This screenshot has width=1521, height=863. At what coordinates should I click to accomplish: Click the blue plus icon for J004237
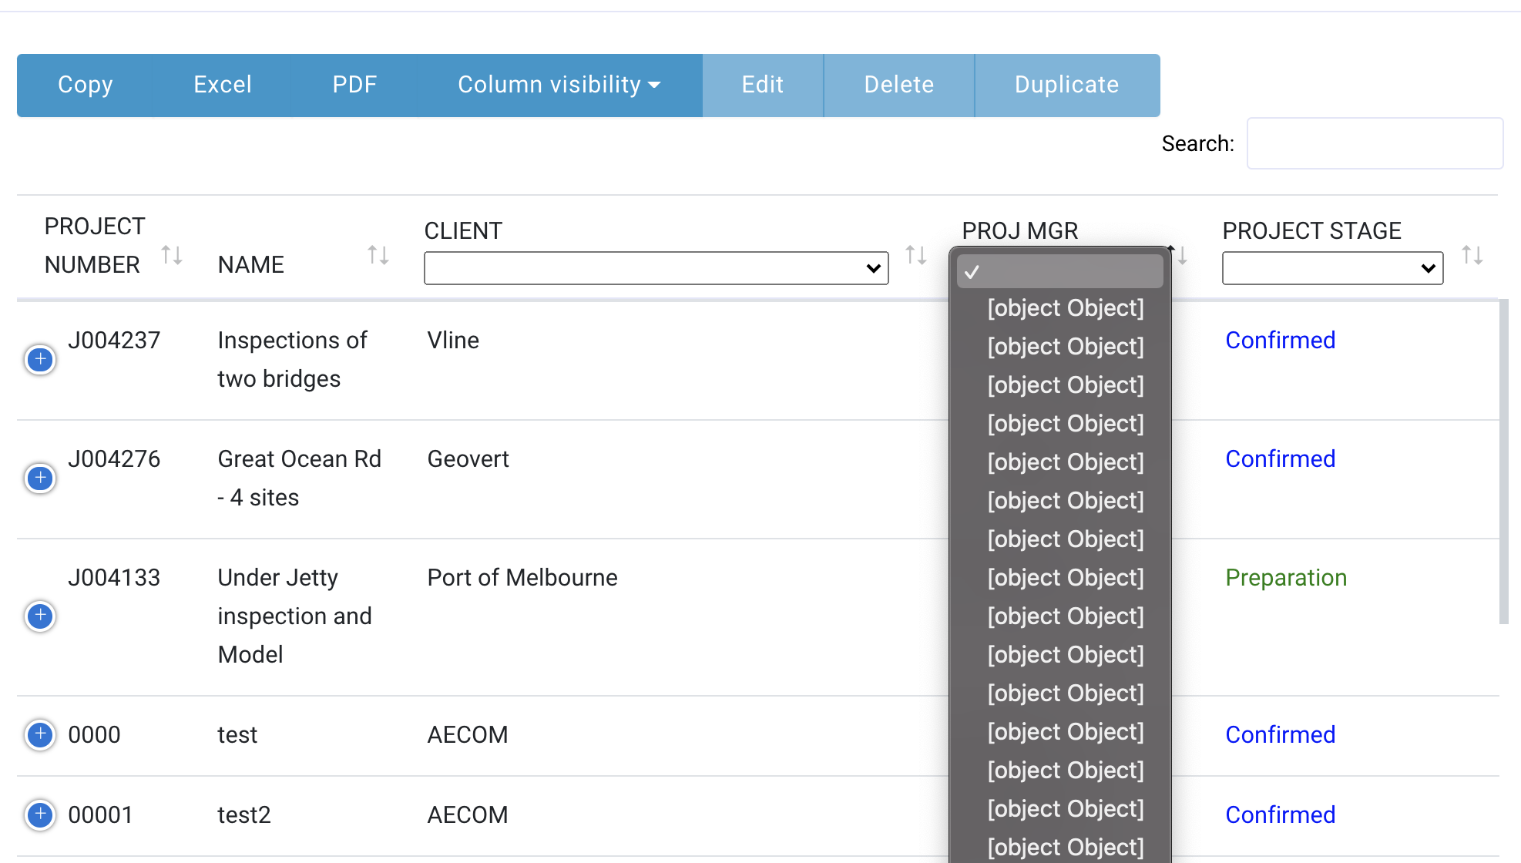click(39, 358)
